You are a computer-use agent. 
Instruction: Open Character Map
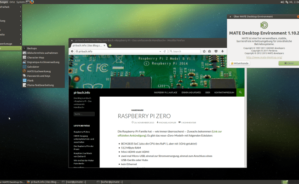[44, 57]
